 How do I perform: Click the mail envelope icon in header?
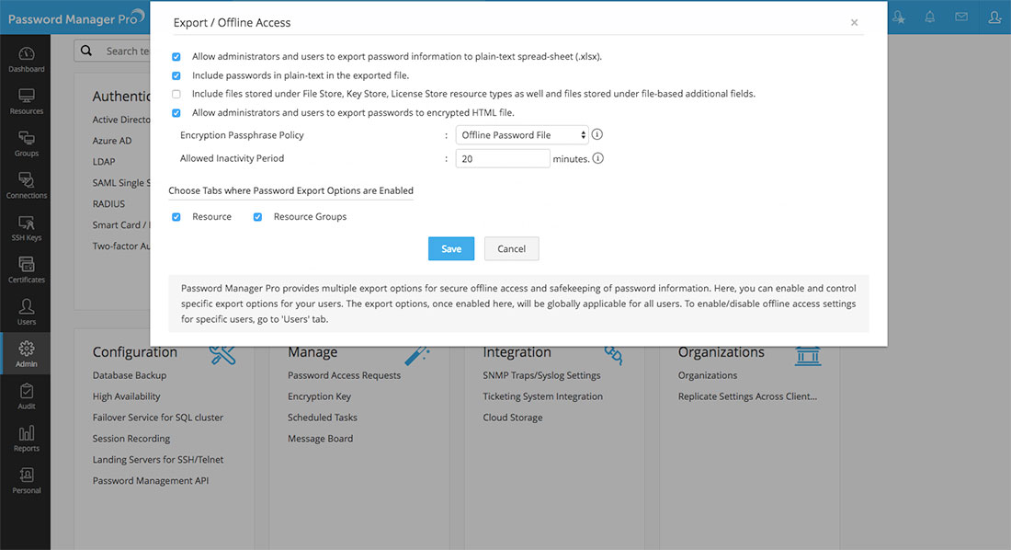click(960, 17)
